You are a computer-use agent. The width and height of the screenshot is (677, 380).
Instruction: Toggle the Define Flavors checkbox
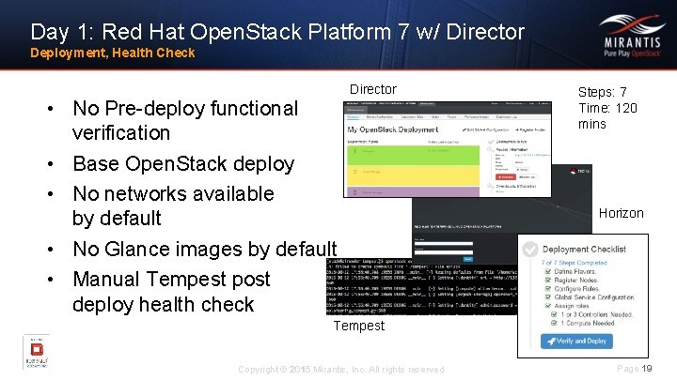(x=548, y=271)
